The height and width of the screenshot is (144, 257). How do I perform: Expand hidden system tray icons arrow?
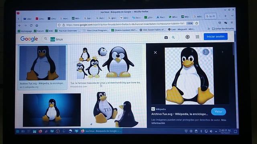click(x=216, y=131)
